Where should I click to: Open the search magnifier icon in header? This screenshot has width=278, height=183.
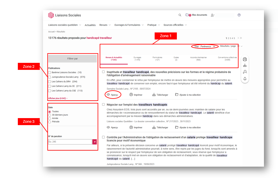click(180, 15)
